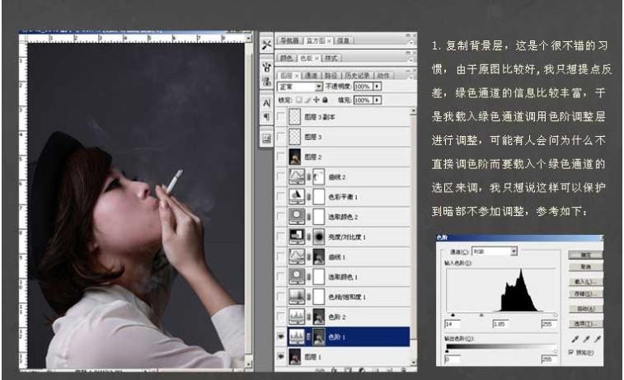Click the 选取颜色 2 selective color icon
624x380 pixels.
click(x=297, y=217)
